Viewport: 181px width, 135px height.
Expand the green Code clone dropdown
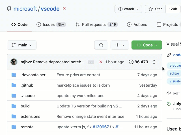146,45
